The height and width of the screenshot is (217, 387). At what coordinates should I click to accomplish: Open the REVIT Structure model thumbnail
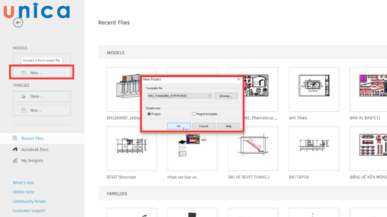pyautogui.click(x=132, y=149)
